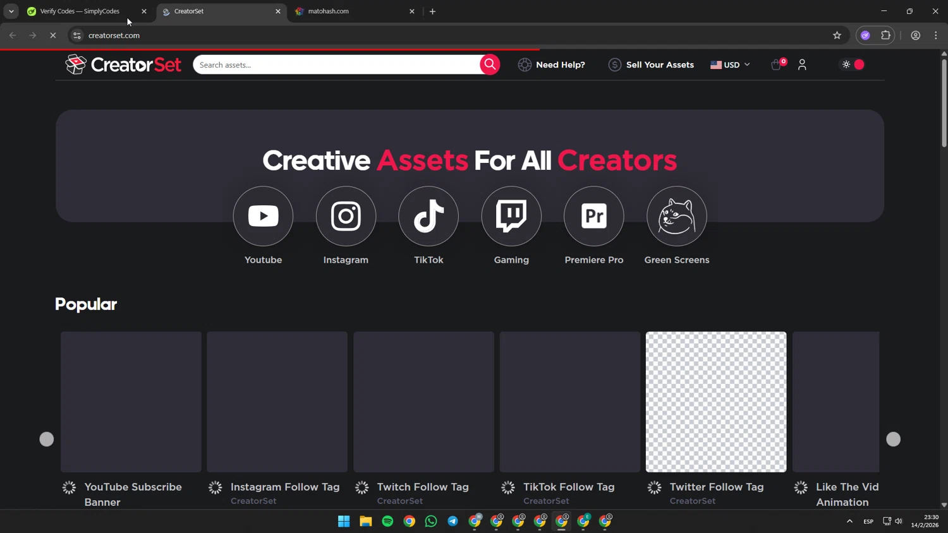View site information icon in address bar
The width and height of the screenshot is (948, 533).
[x=77, y=35]
